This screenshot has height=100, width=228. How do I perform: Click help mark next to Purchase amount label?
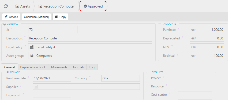click(178, 29)
